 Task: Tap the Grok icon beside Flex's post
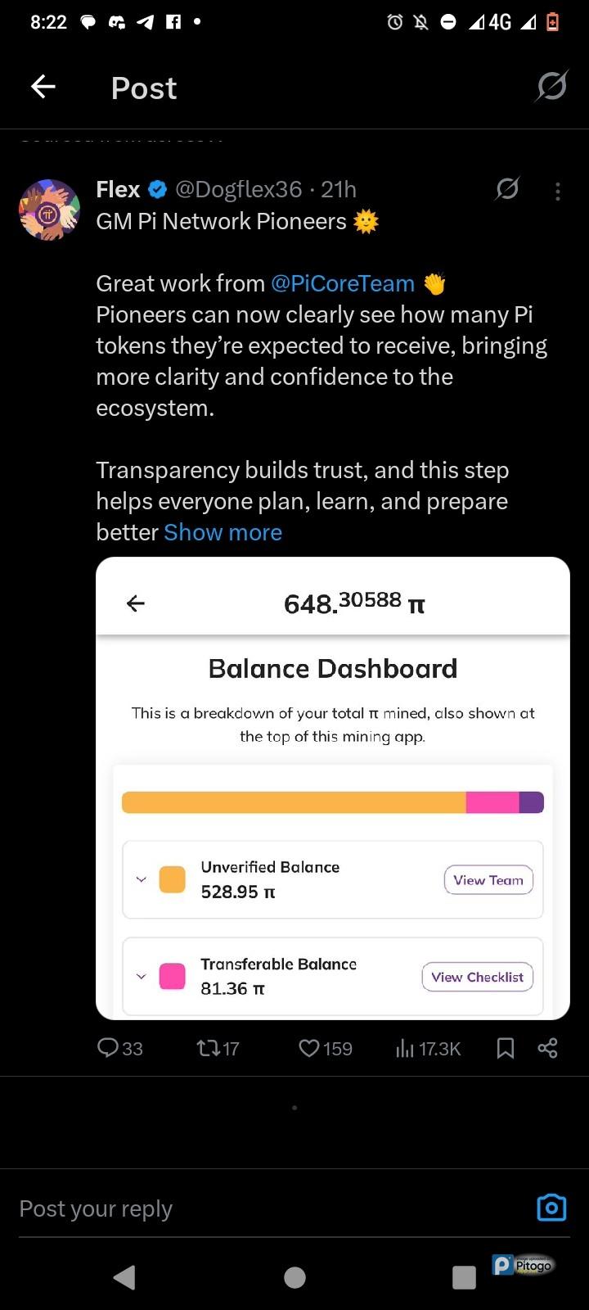pos(507,189)
